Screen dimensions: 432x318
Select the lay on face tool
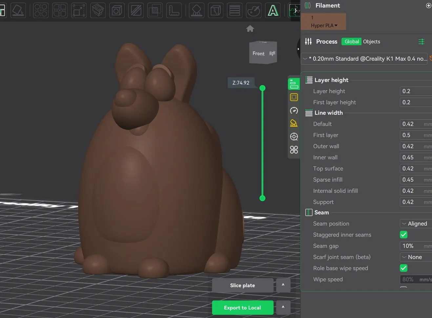[18, 10]
